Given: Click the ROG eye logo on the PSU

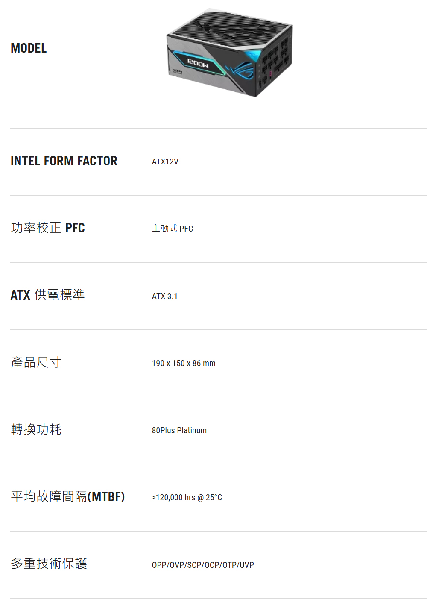Looking at the screenshot, I should (x=241, y=70).
